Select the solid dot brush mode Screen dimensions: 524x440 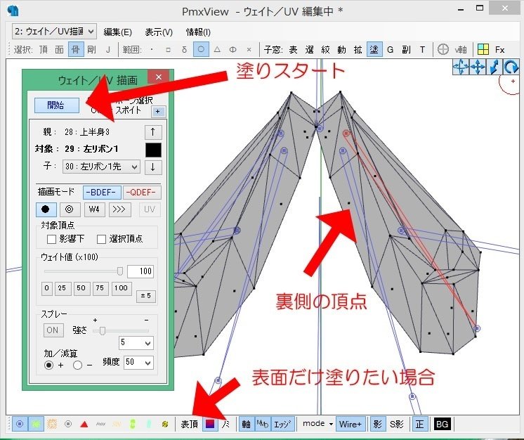(x=46, y=209)
